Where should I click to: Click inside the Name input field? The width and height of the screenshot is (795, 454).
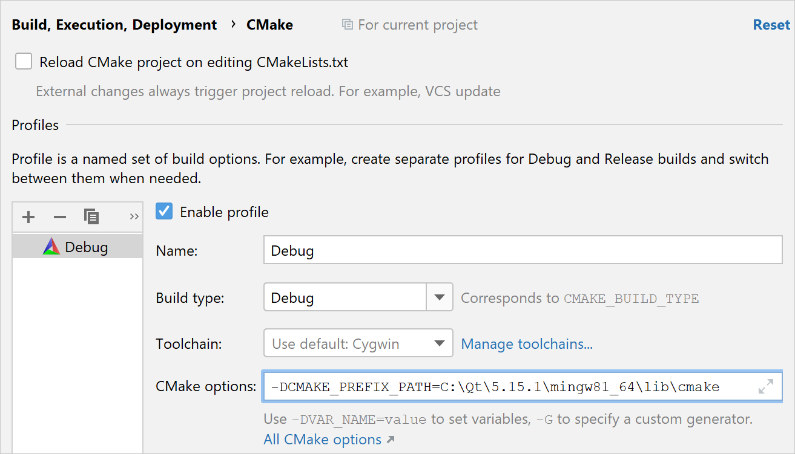522,250
